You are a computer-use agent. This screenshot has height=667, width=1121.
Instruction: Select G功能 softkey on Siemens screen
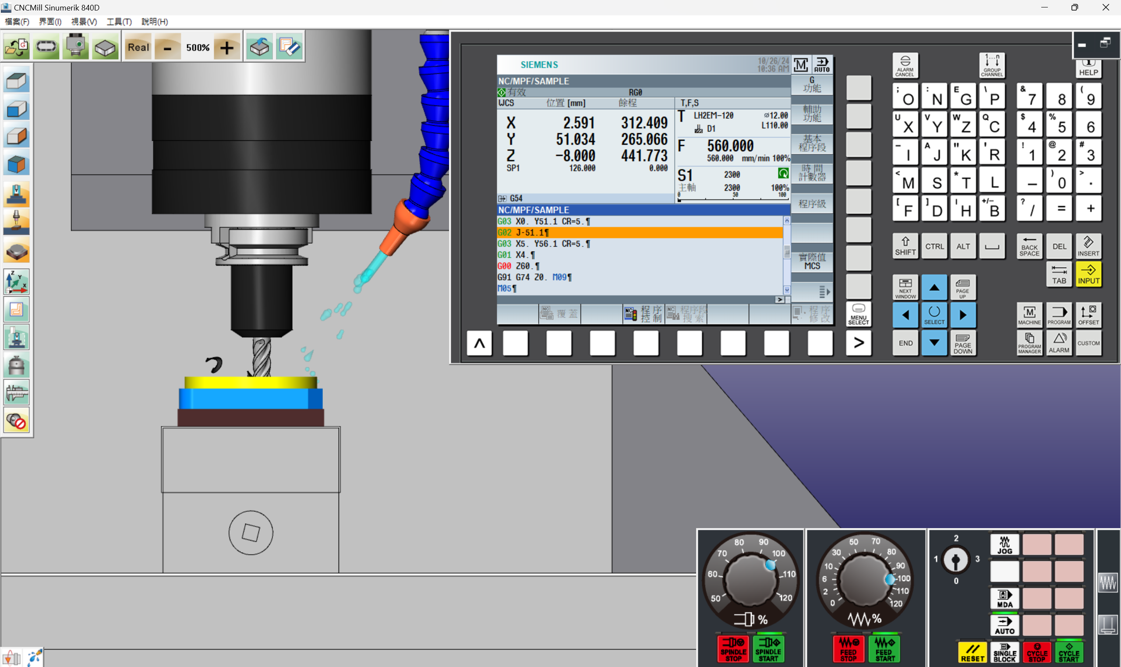[812, 85]
